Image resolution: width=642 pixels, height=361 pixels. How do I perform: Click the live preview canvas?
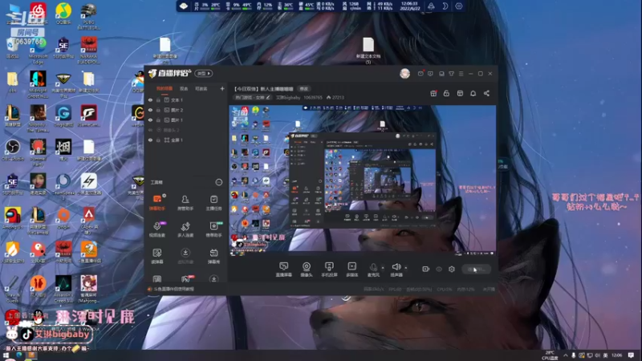click(x=363, y=180)
